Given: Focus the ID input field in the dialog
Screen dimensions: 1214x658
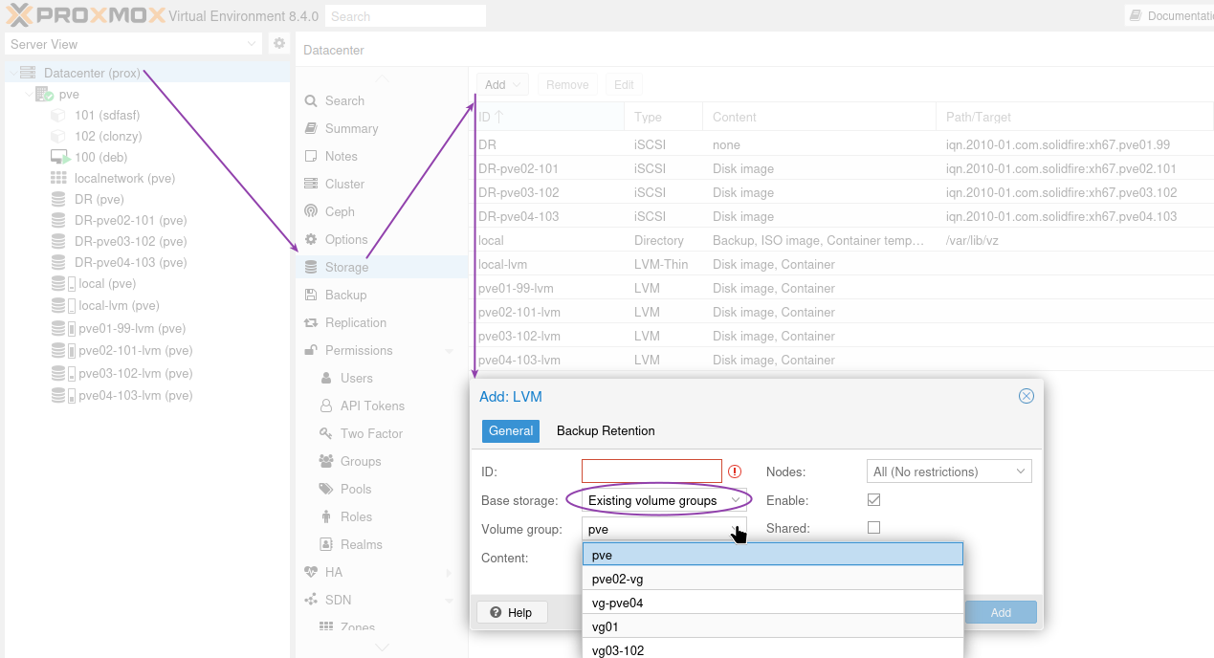Looking at the screenshot, I should pyautogui.click(x=651, y=472).
